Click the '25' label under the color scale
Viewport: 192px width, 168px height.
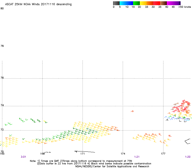point(147,7)
